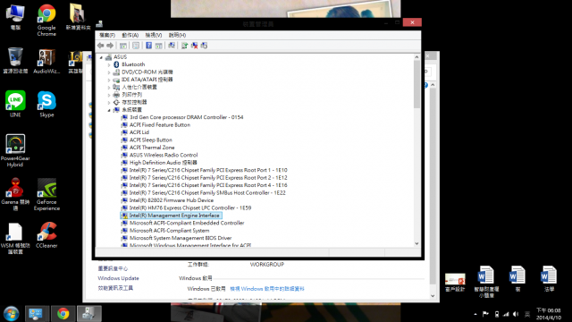Expand the DVD/CD-ROM 光碟機 category
572x322 pixels.
109,72
